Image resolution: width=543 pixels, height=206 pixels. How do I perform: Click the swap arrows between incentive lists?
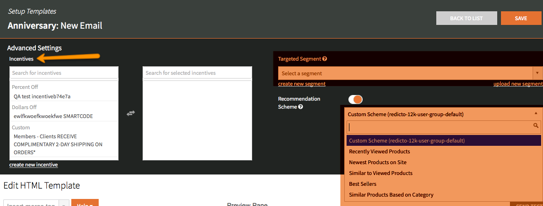click(130, 113)
